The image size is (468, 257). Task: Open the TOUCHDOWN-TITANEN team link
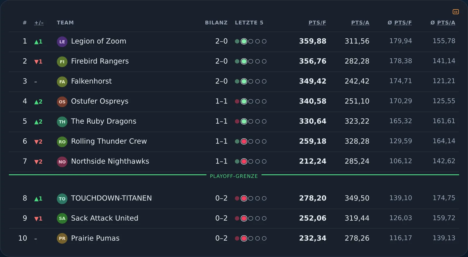click(111, 198)
